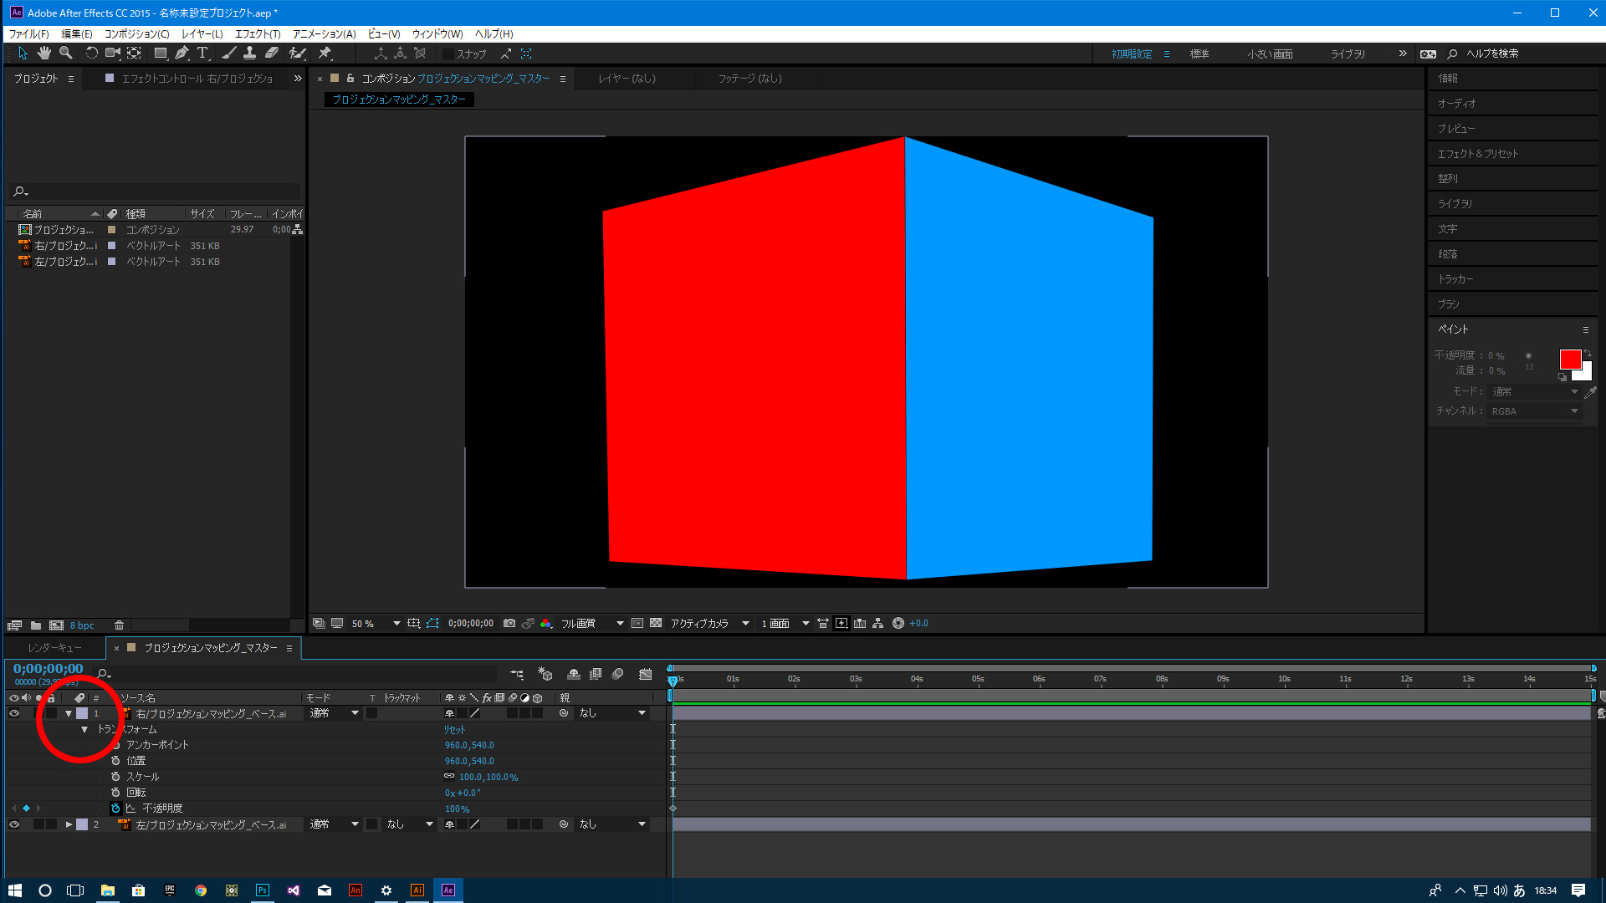Image resolution: width=1606 pixels, height=903 pixels.
Task: Open the composition flowchart icon in viewer
Action: 878,623
